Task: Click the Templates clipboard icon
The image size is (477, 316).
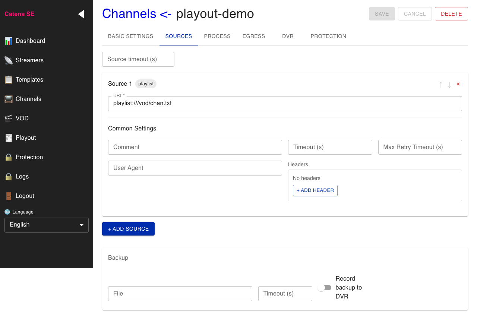Action: [8, 80]
